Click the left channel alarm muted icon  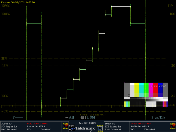tap(65, 126)
